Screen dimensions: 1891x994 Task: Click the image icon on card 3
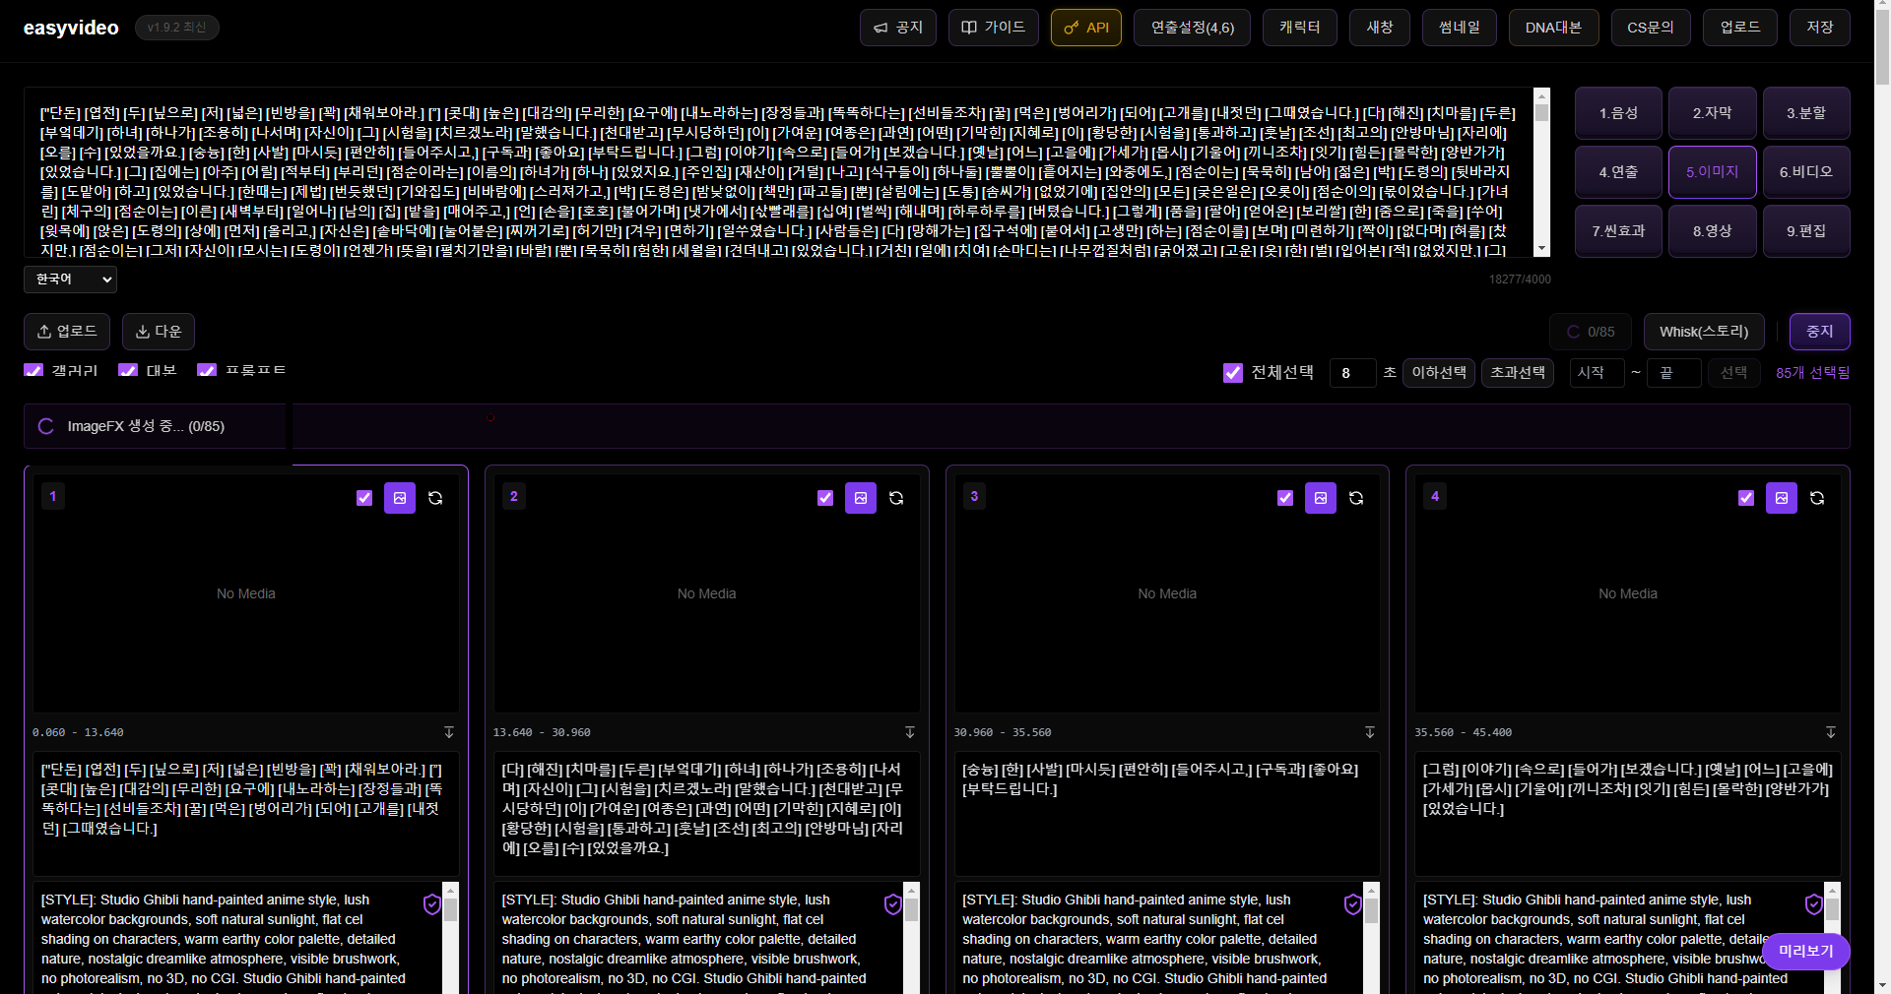click(1321, 498)
